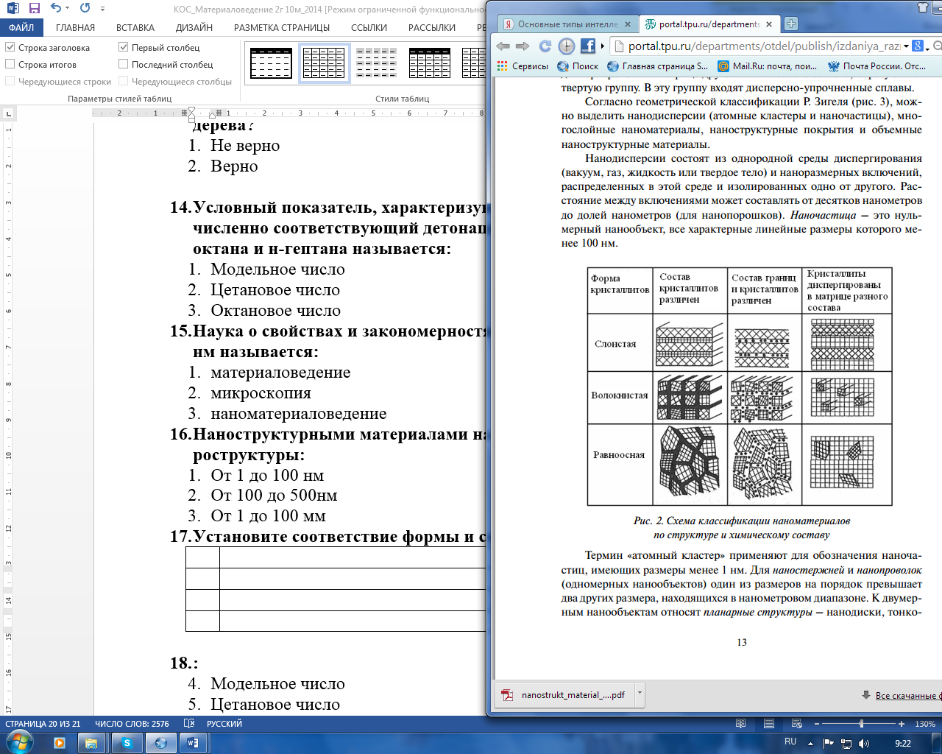Image resolution: width=942 pixels, height=754 pixels.
Task: Open the ССЫЛКИ ribbon tab
Action: 369,27
